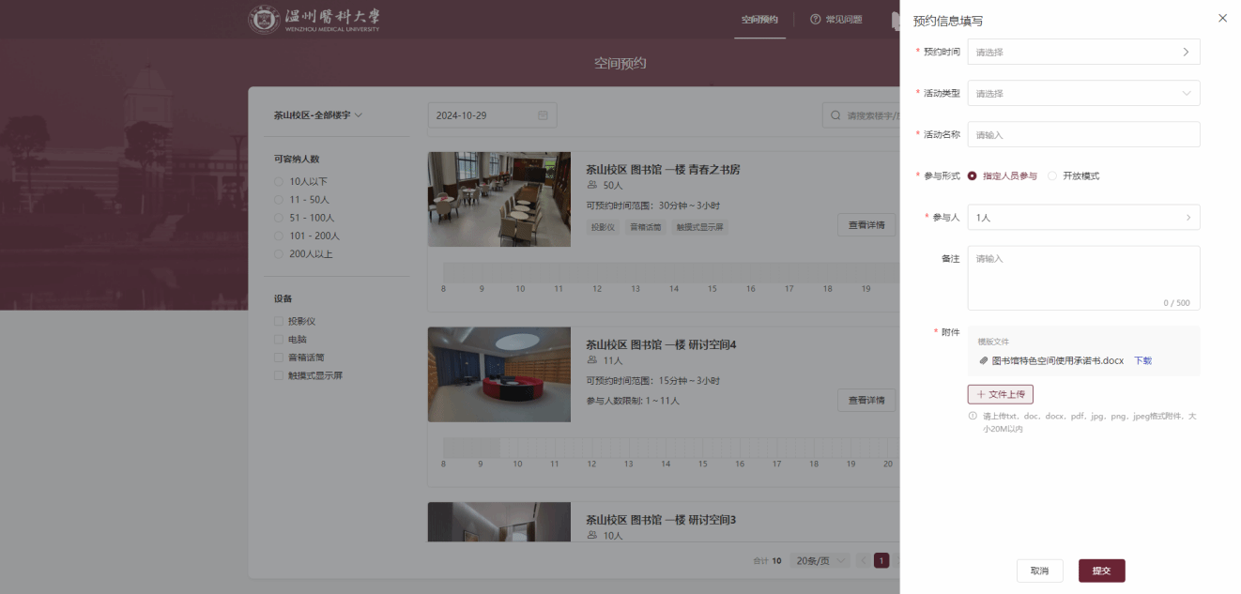1241x594 pixels.
Task: Select 指定人员参与 radio option
Action: click(1002, 176)
